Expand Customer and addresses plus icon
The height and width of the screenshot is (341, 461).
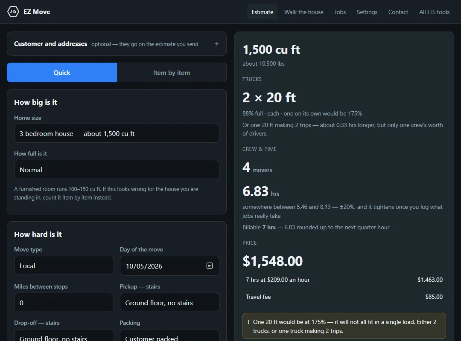217,44
